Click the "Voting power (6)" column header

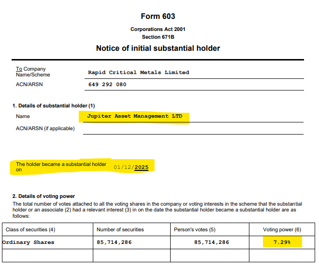tap(282, 229)
